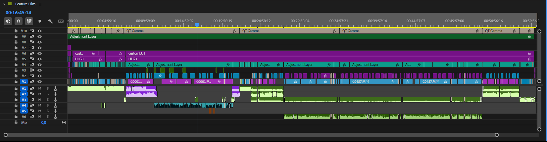Solo audio track A6
547x142 pixels.
point(48,117)
